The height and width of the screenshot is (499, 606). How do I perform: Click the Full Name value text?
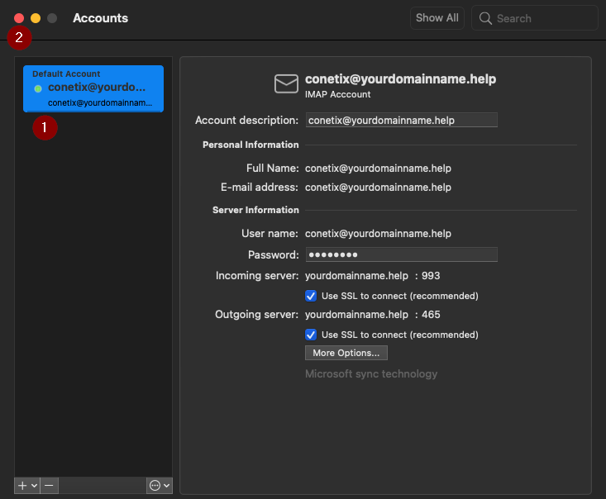tap(378, 169)
